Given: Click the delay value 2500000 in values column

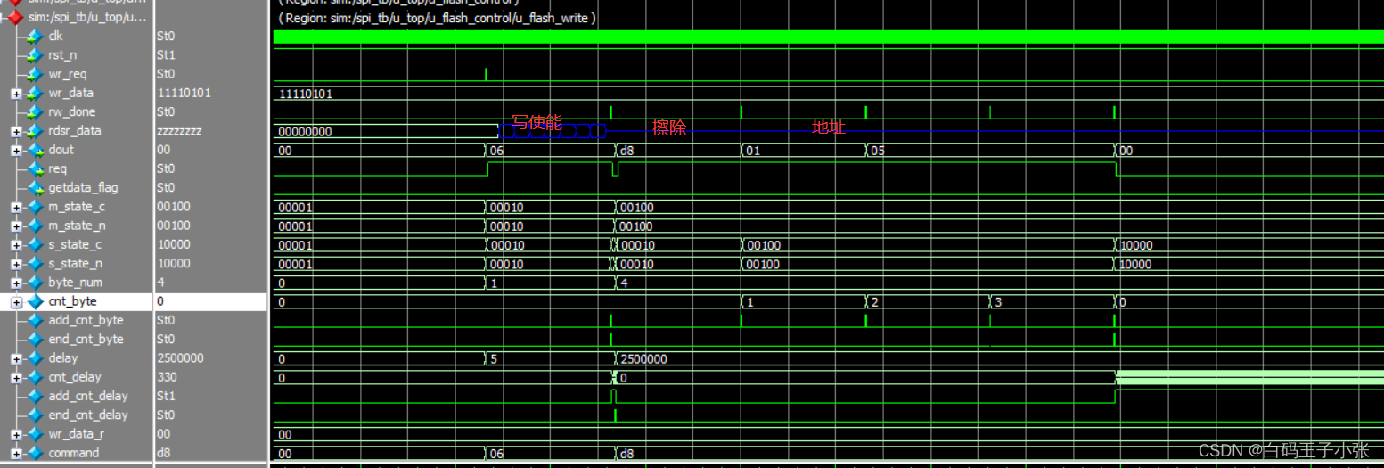Looking at the screenshot, I should [x=180, y=357].
